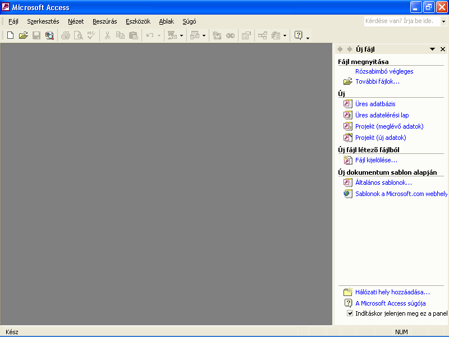Restore down the Microsoft Access window
This screenshot has height=337, width=449.
pos(429,7)
